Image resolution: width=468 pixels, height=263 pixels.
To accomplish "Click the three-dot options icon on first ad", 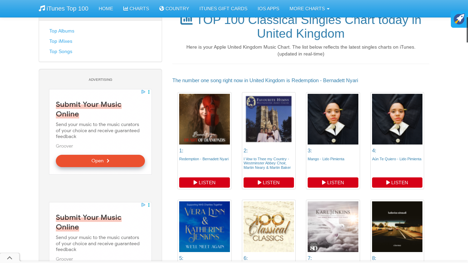I will point(149,92).
